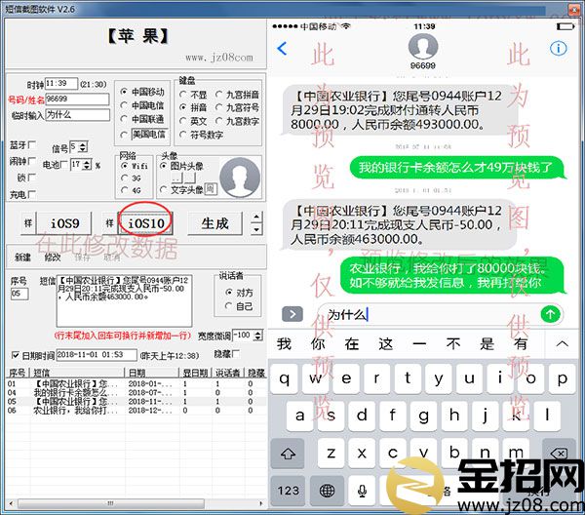The image size is (585, 515).
Task: Toggle the 充电 checkbox
Action: [32, 194]
